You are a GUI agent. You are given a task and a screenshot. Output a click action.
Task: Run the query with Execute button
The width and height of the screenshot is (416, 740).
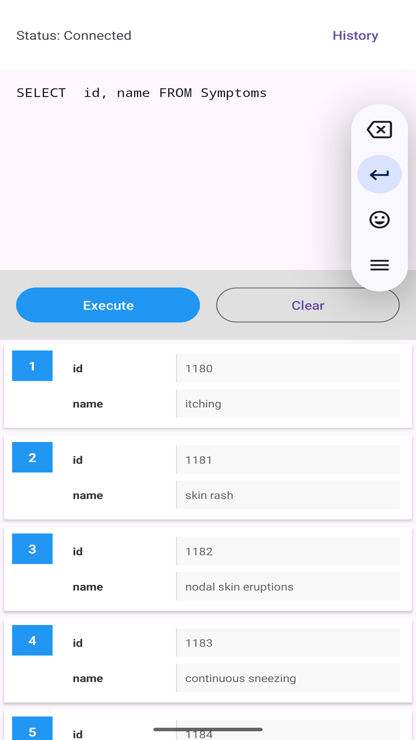coord(108,305)
